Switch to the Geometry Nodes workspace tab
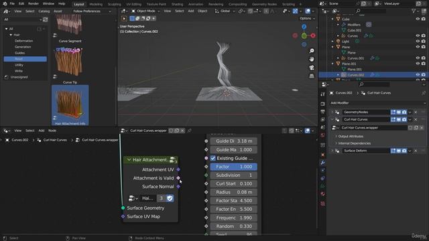This screenshot has height=241, width=429. (264, 4)
